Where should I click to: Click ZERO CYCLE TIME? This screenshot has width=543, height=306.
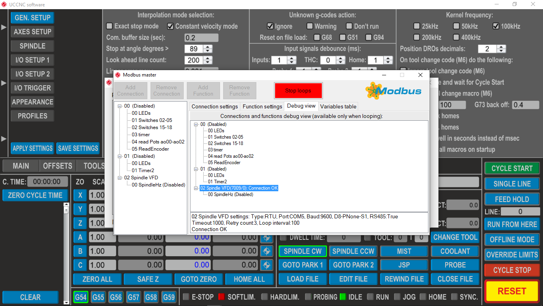click(x=36, y=195)
